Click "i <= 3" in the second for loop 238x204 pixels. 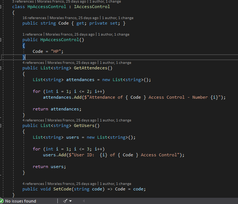(82, 149)
